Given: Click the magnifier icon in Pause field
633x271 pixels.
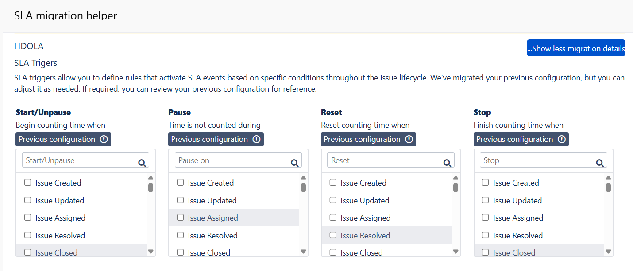Looking at the screenshot, I should (x=294, y=163).
